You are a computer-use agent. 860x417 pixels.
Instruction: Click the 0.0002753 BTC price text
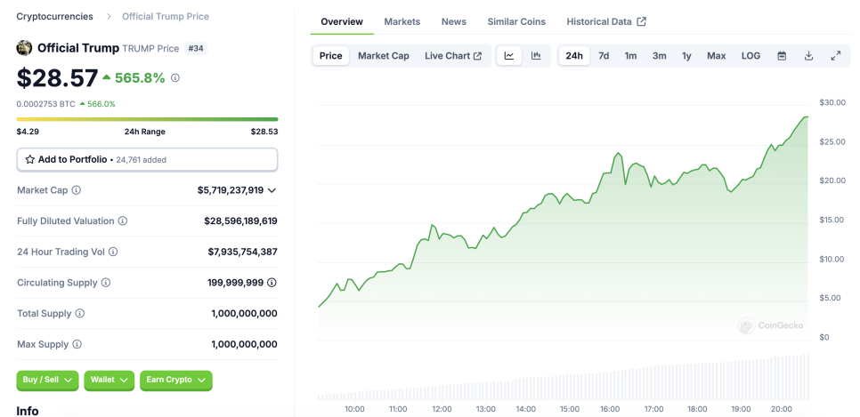click(45, 103)
